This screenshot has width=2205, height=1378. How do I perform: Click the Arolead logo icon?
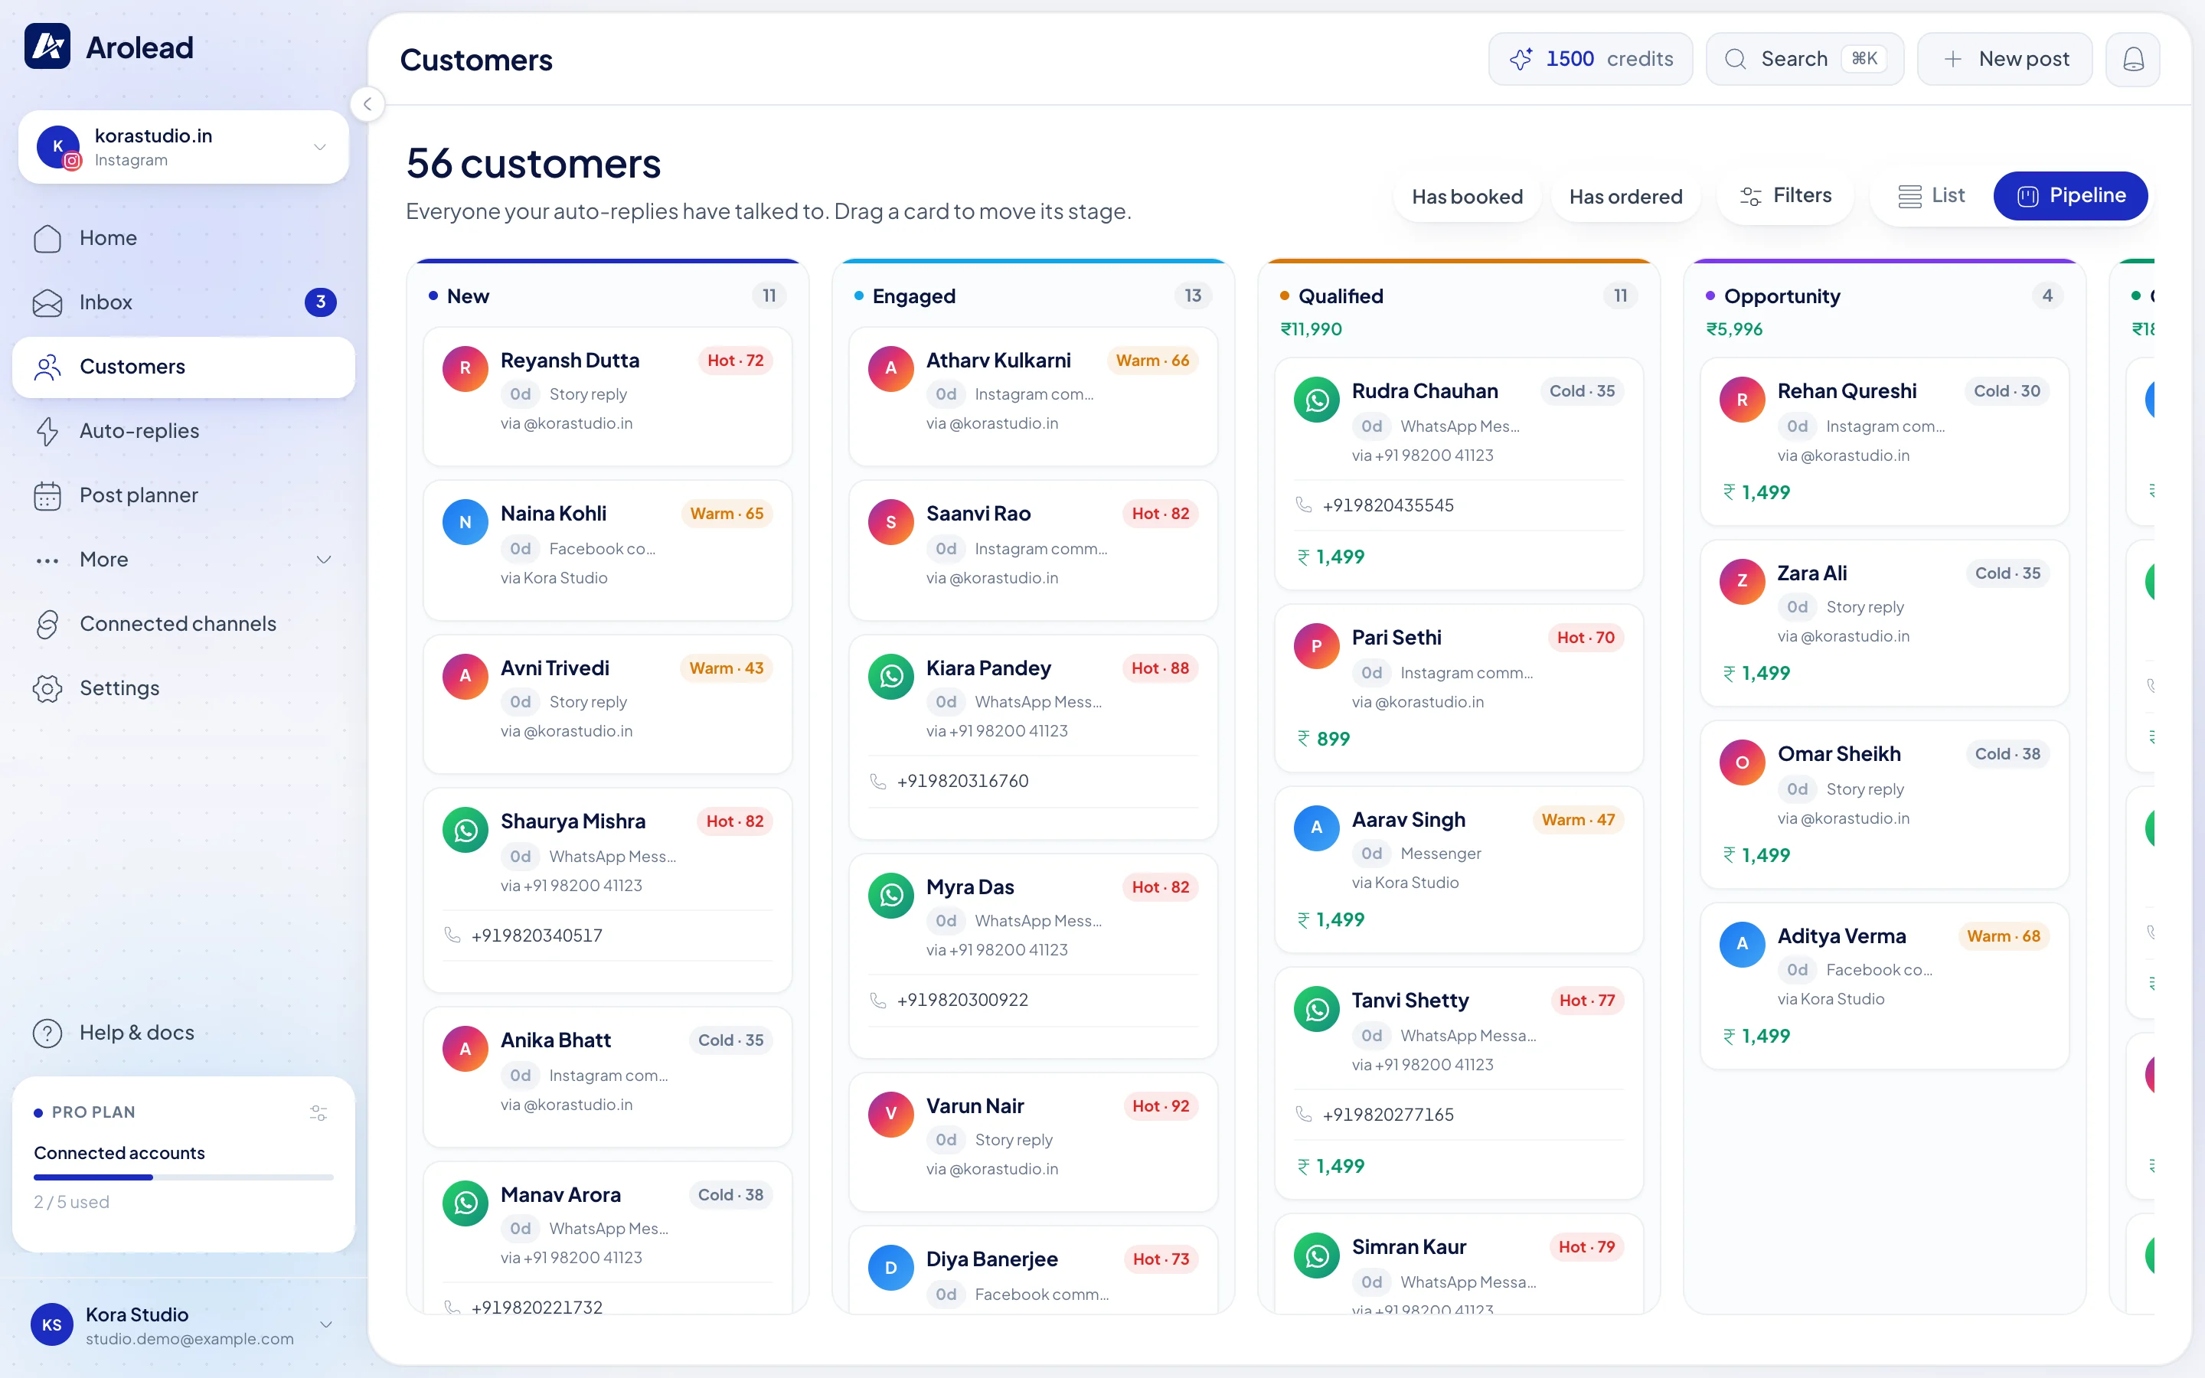(x=47, y=47)
